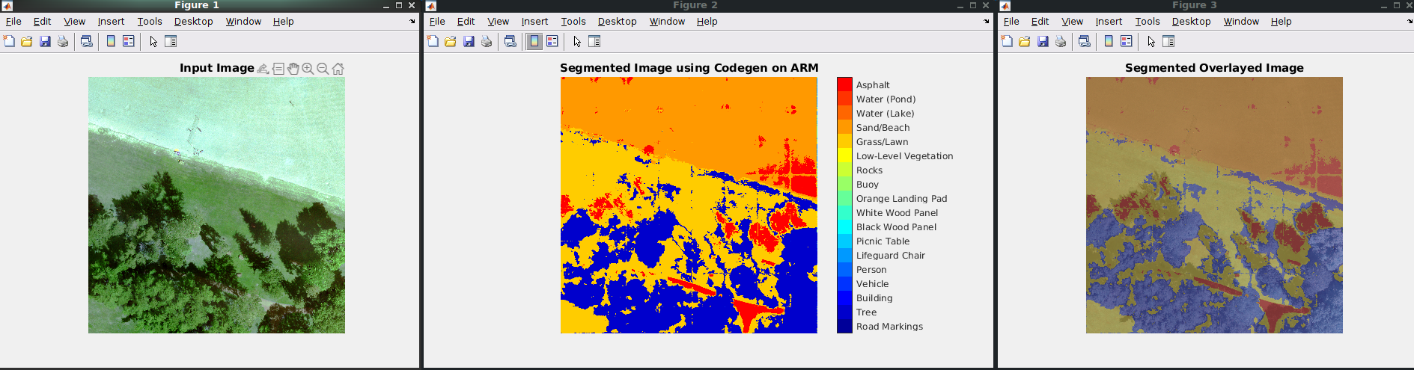Open the Insert menu in Figure 3
The image size is (1414, 370).
tap(1109, 22)
